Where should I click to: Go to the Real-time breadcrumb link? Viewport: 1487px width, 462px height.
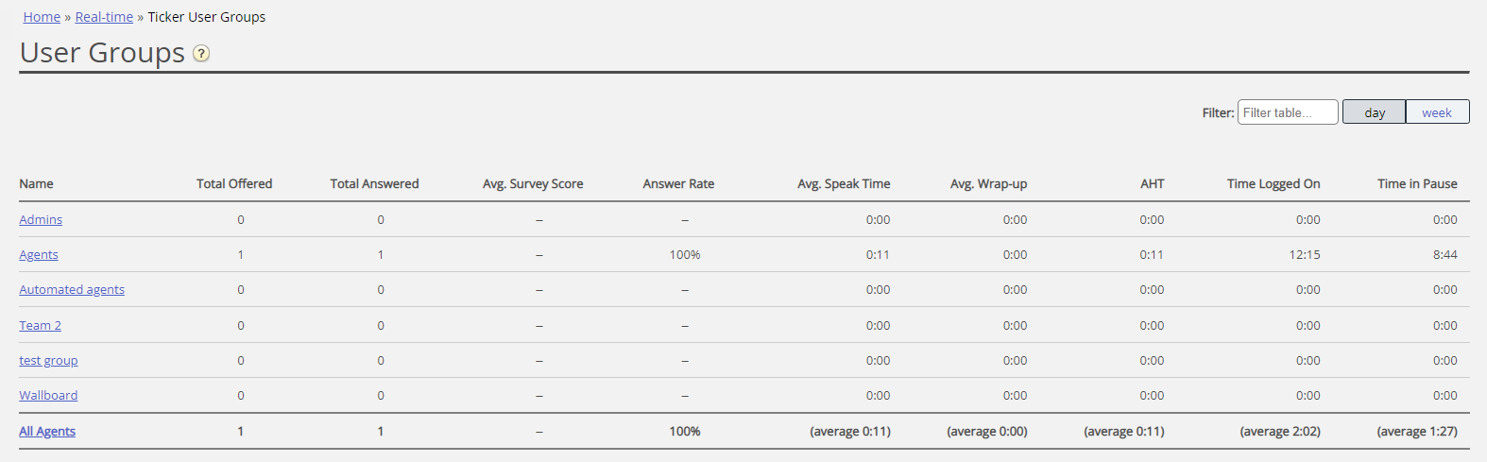(x=104, y=17)
